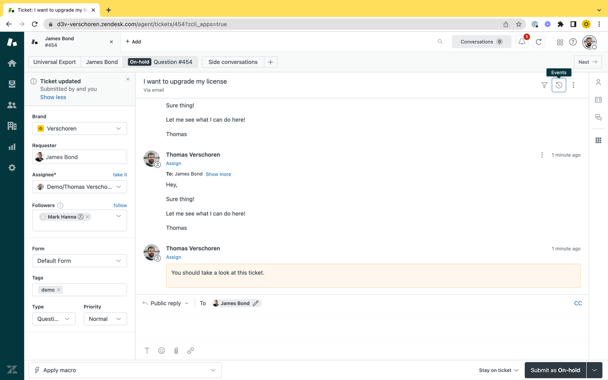
Task: Open Customers in the left sidebar
Action: (x=12, y=105)
